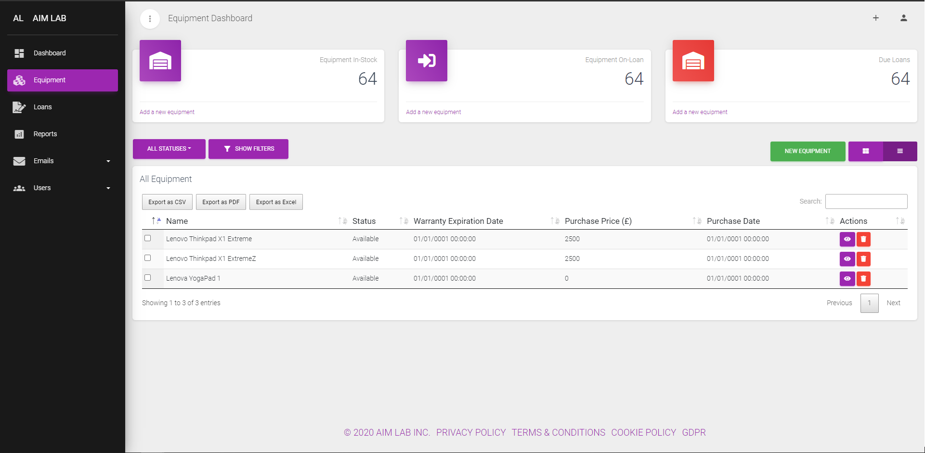Check the Lenovo Thinkpad X1 ExtremeZ row

click(148, 258)
